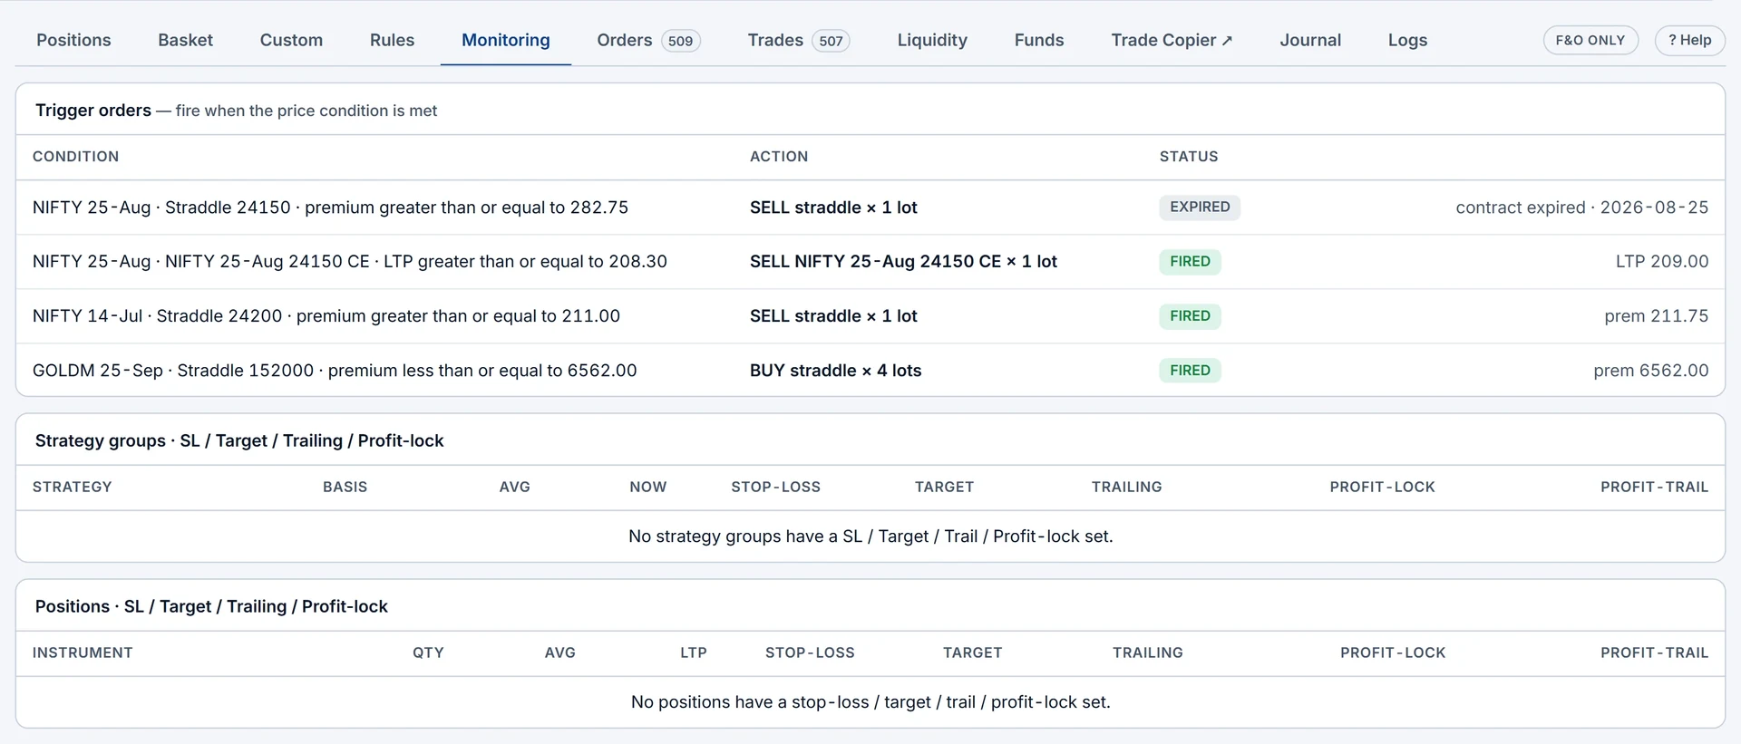Click FIRED badge for Straddle 24200 row
This screenshot has height=744, width=1741.
[1190, 315]
